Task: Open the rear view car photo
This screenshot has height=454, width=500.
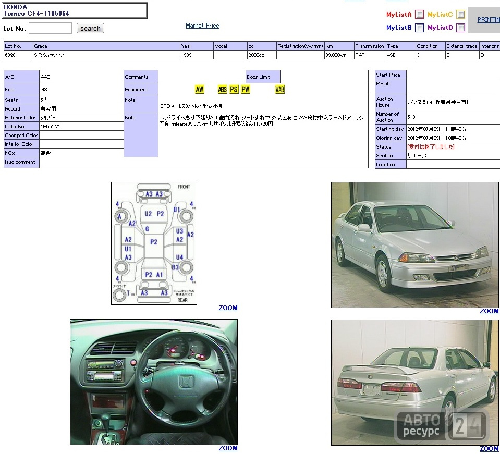Action: pos(415,383)
